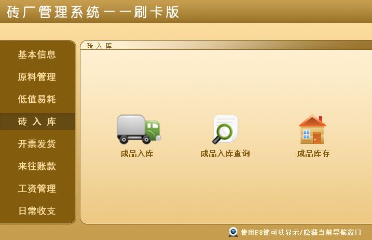Viewport: 372px width, 240px height.
Task: Go to 原料管理 in the sidebar
Action: click(37, 77)
